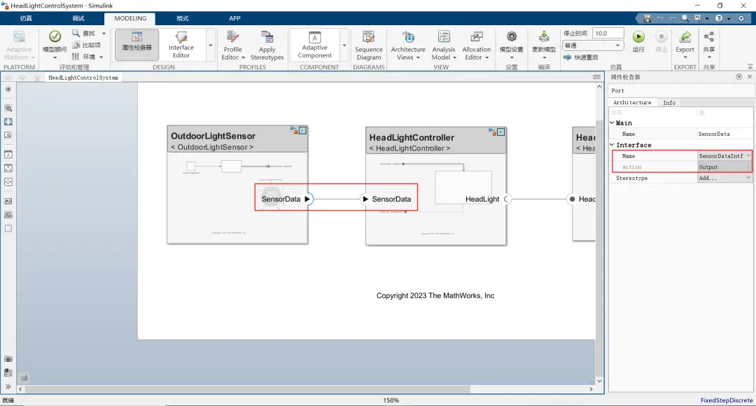Viewport: 756px width, 406px height.
Task: Click hide/show explorer bar arrow icon
Action: click(x=8, y=89)
